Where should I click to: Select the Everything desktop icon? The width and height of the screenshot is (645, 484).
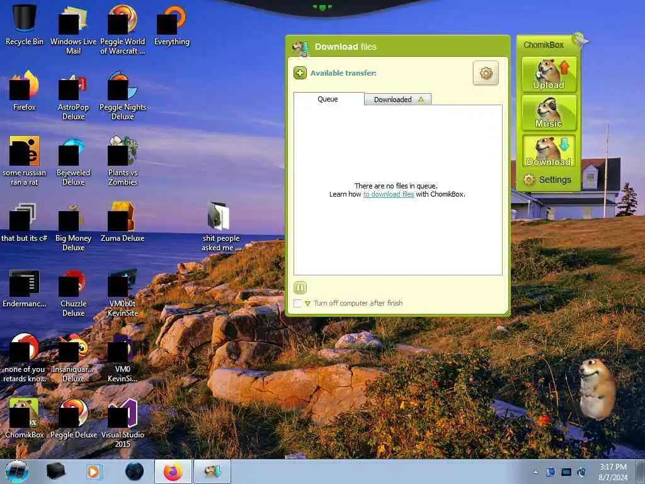pos(172,25)
